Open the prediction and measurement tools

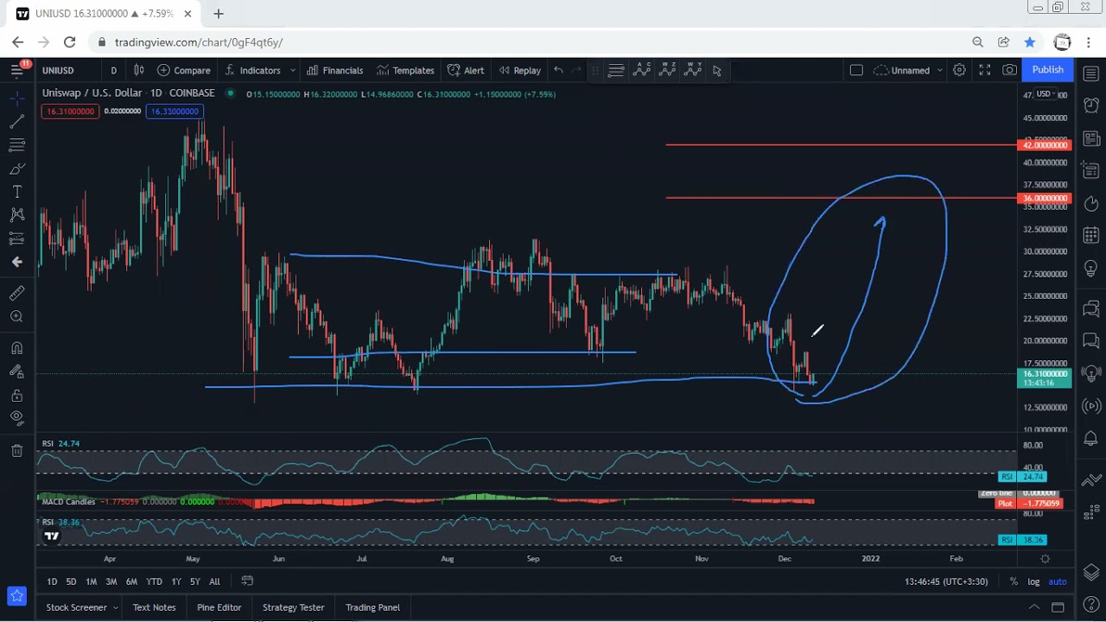pos(16,238)
